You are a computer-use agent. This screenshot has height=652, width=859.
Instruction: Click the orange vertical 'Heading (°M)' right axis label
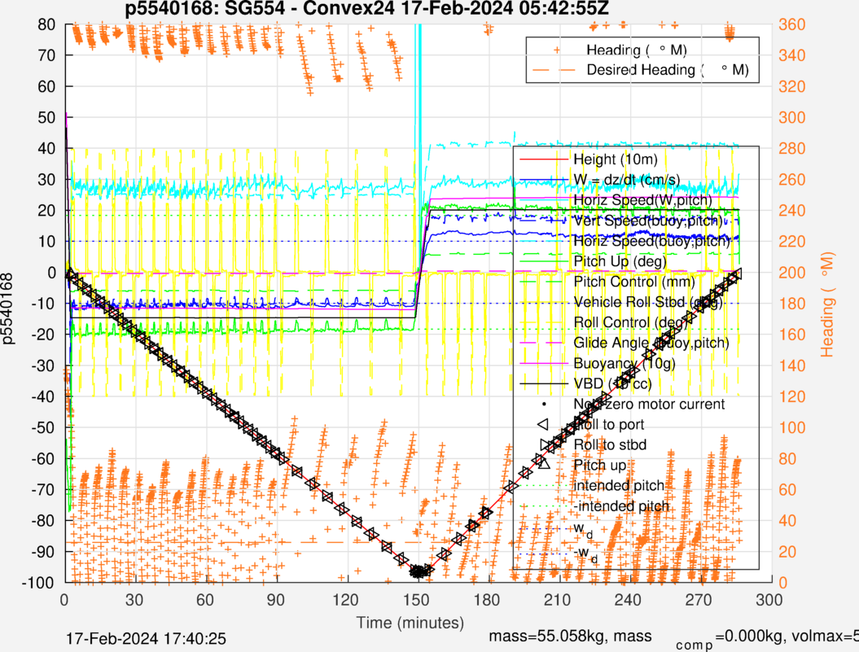(x=827, y=304)
